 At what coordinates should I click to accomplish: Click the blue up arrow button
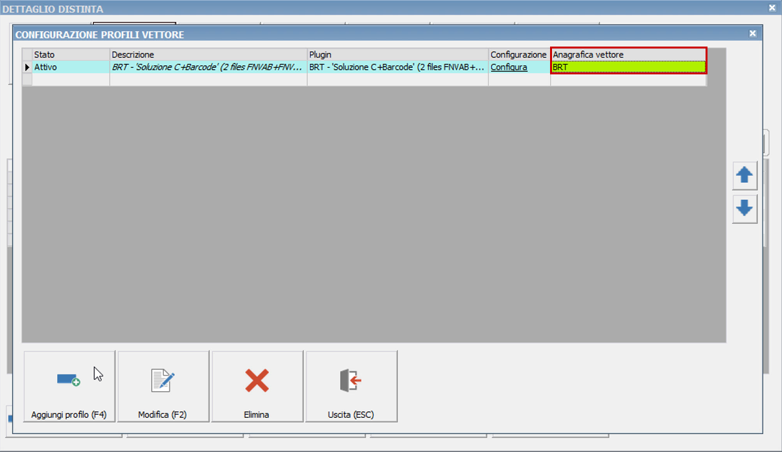(744, 176)
